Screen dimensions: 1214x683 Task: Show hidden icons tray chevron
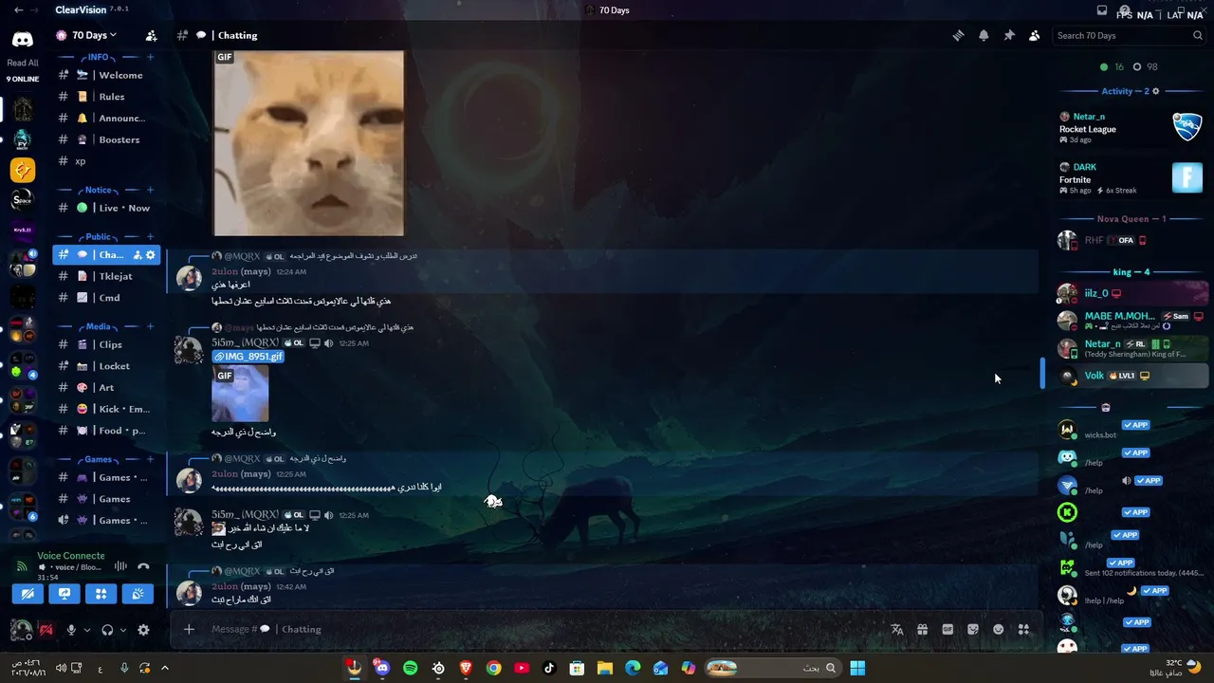pyautogui.click(x=164, y=668)
